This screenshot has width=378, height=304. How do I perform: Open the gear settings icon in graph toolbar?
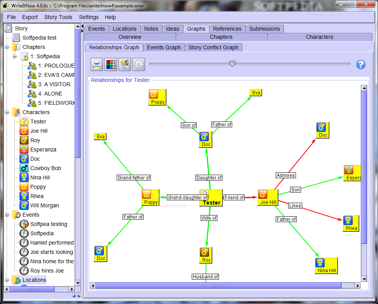coord(139,64)
